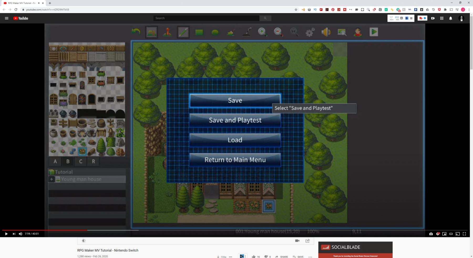Click the YouTube search magnifier button
This screenshot has width=473, height=258.
pyautogui.click(x=265, y=18)
